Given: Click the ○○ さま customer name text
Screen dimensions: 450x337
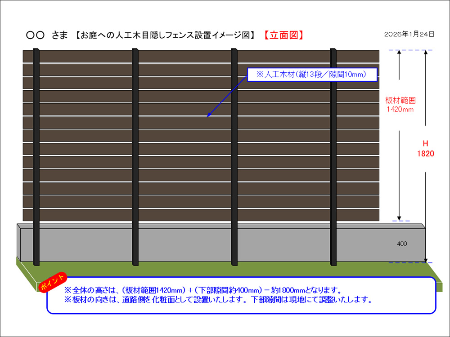Looking at the screenshot, I should [x=47, y=35].
